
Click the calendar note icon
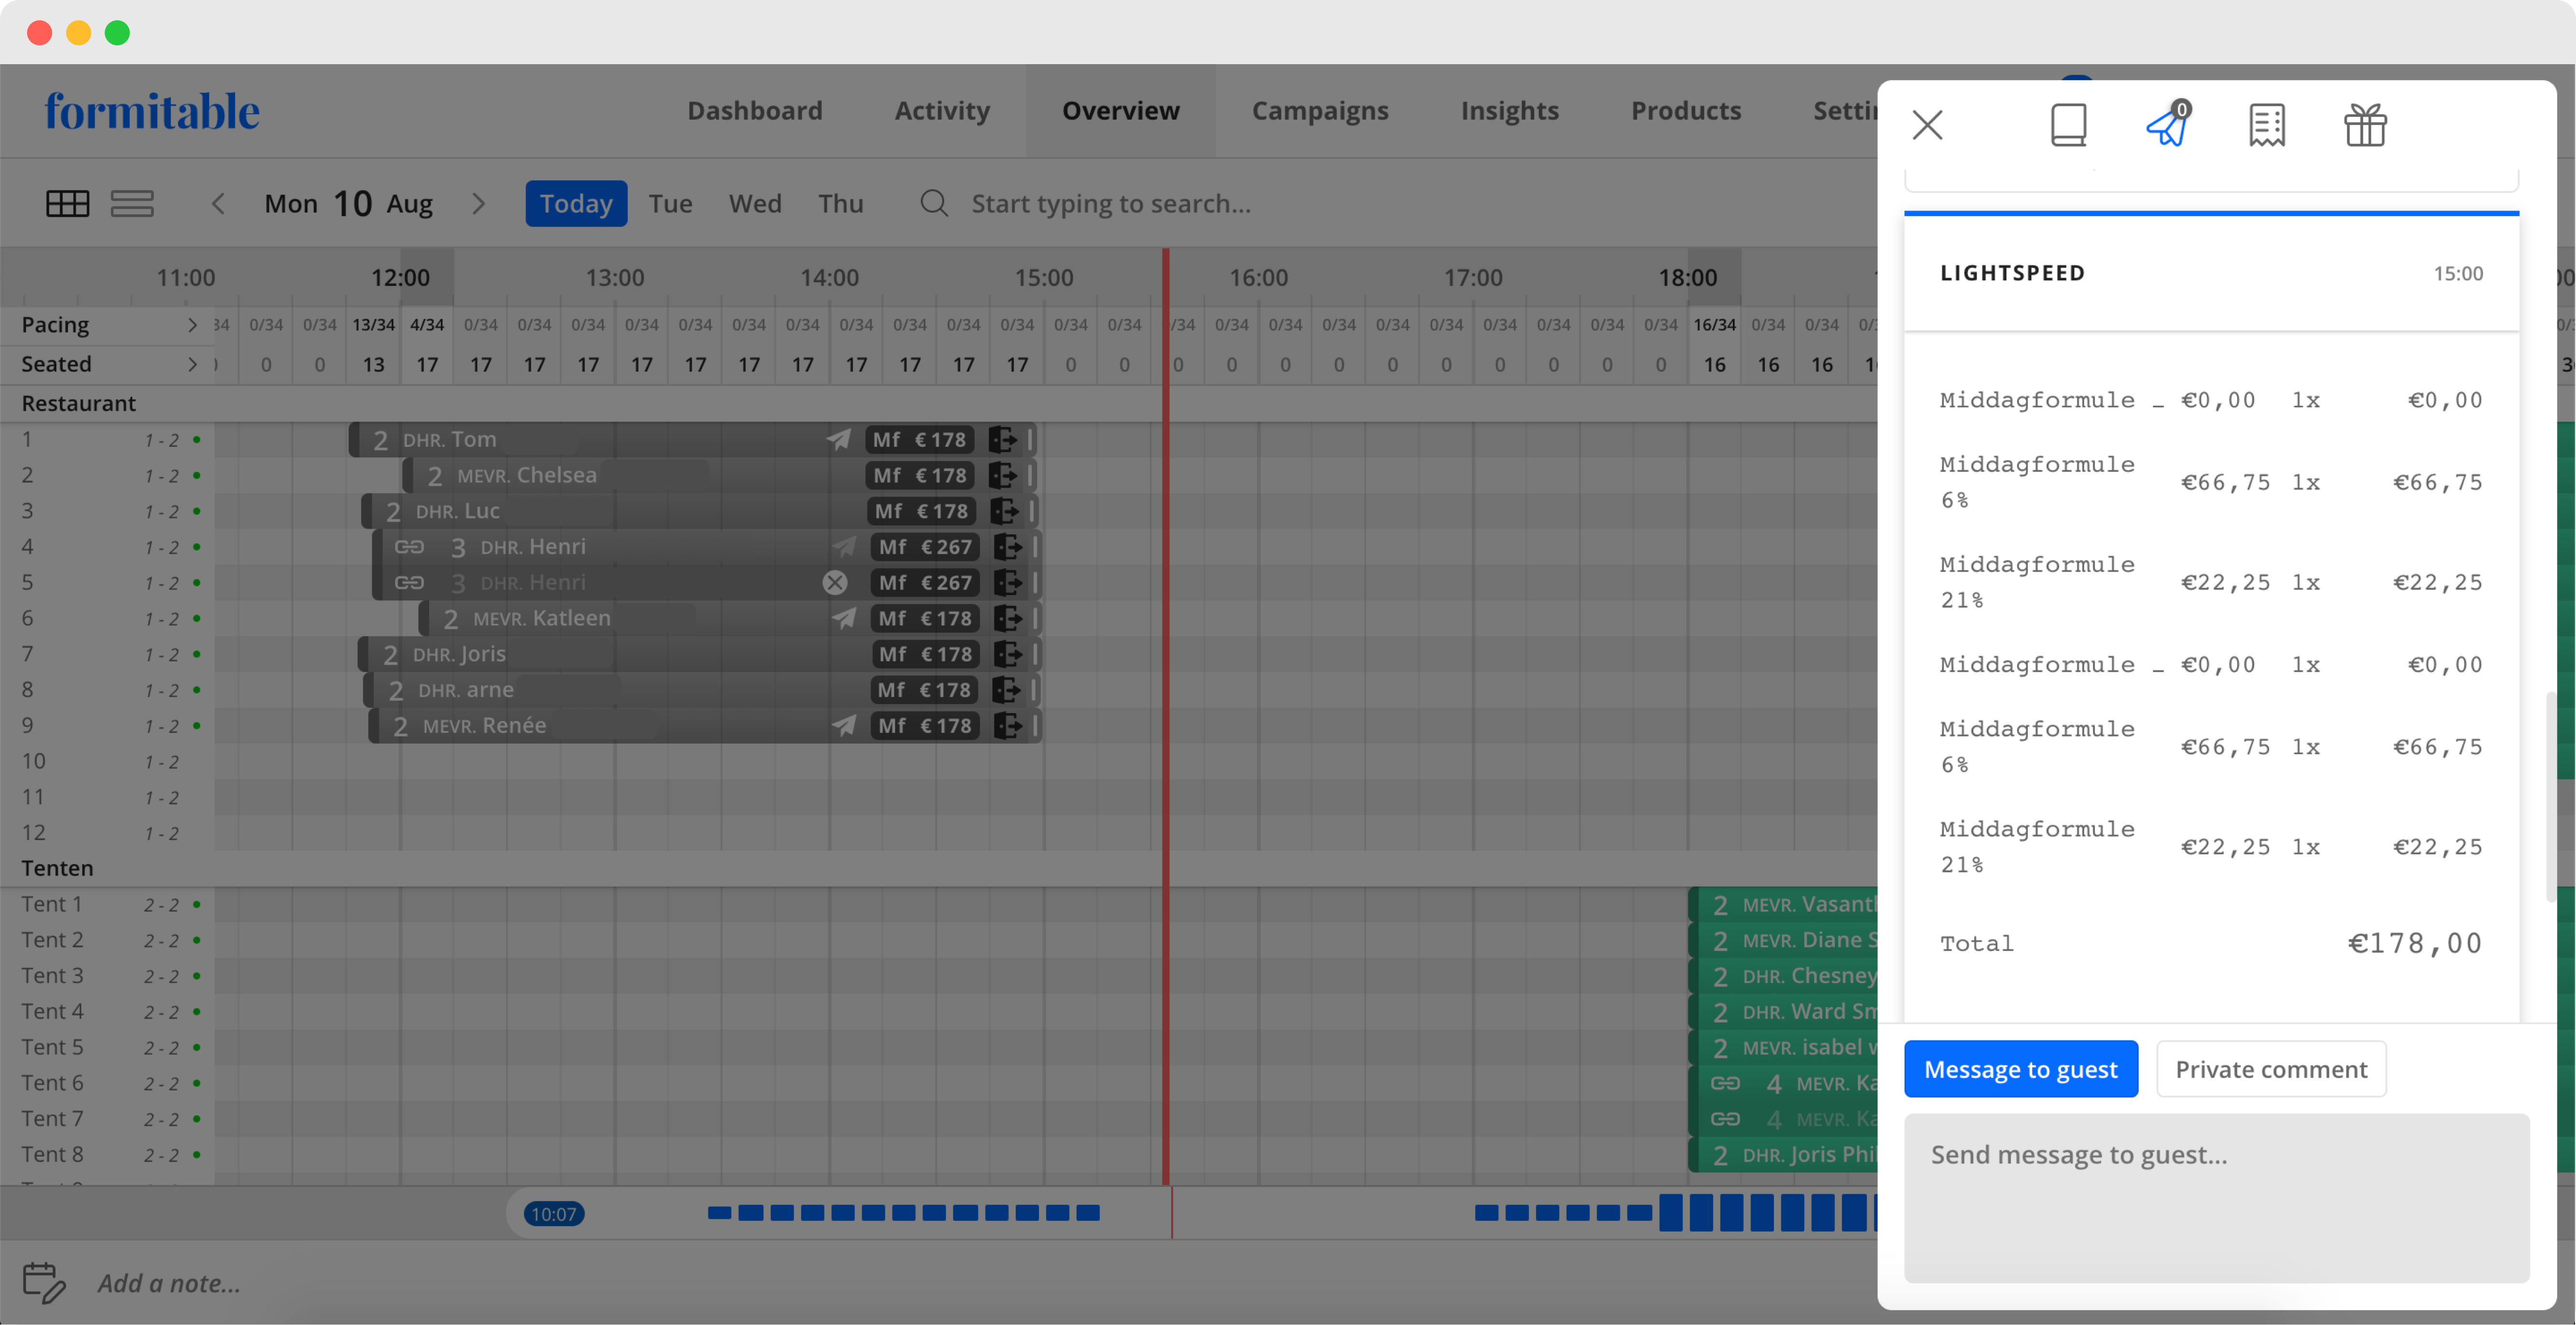pos(44,1282)
